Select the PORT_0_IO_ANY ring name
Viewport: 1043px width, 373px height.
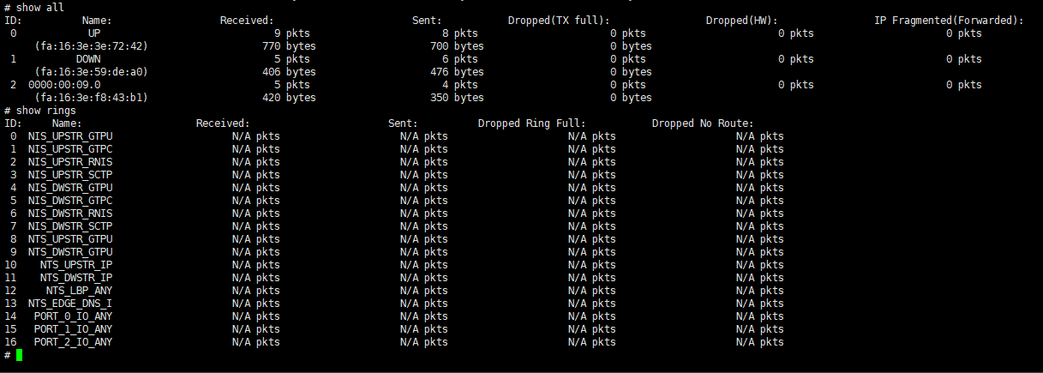(x=74, y=316)
